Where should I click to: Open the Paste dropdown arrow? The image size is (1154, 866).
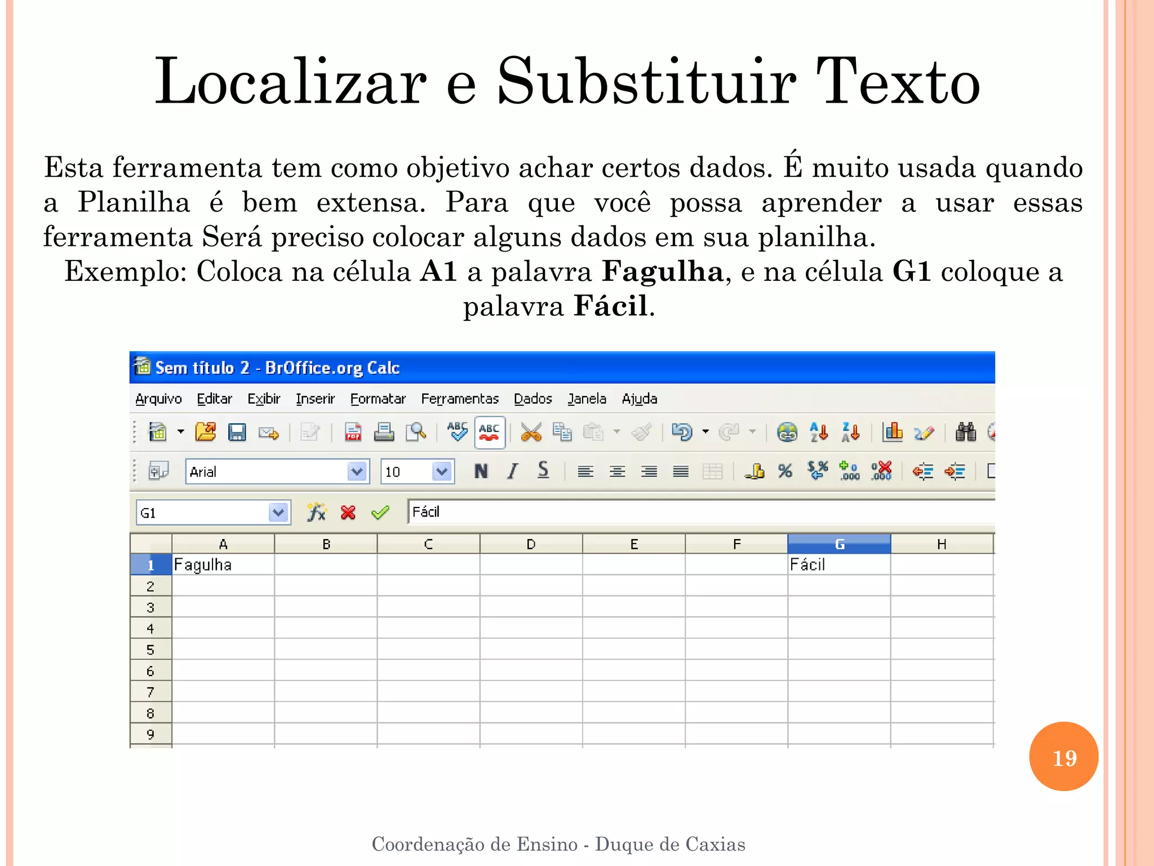tap(617, 432)
